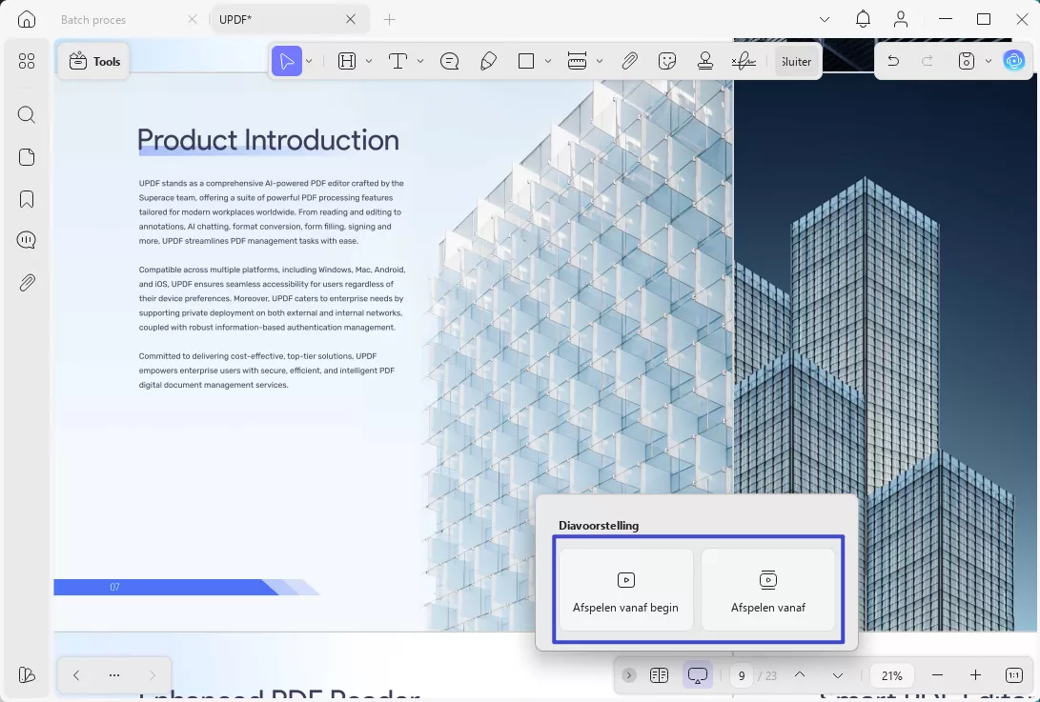Expand the save options dropdown arrow
This screenshot has height=702, width=1040.
pyautogui.click(x=989, y=61)
